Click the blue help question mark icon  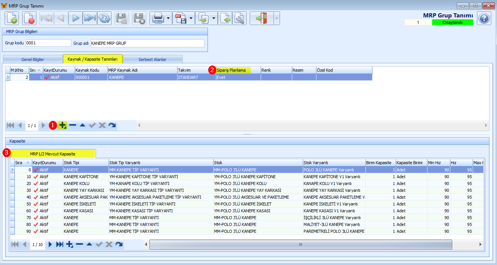click(484, 19)
